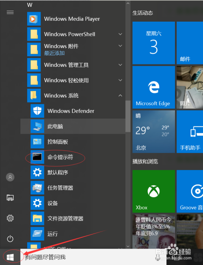Open Windows Media Player icon

34,19
